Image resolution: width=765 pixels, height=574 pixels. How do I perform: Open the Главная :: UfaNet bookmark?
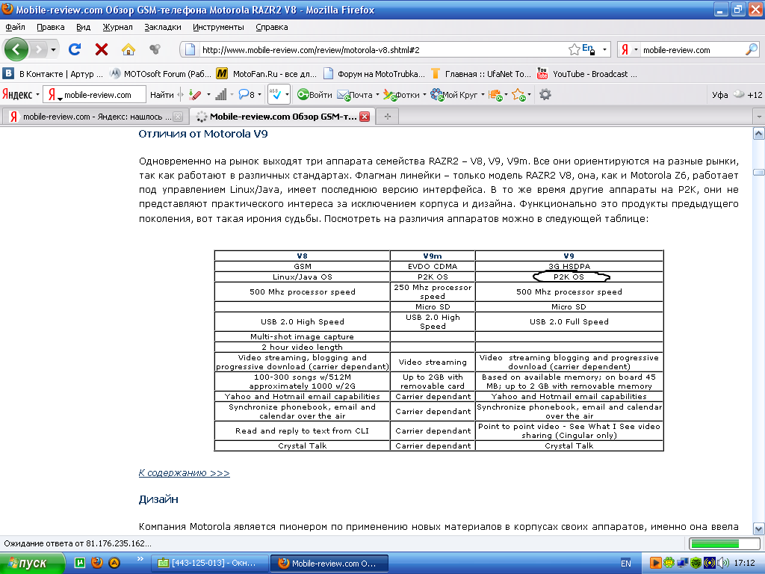481,74
